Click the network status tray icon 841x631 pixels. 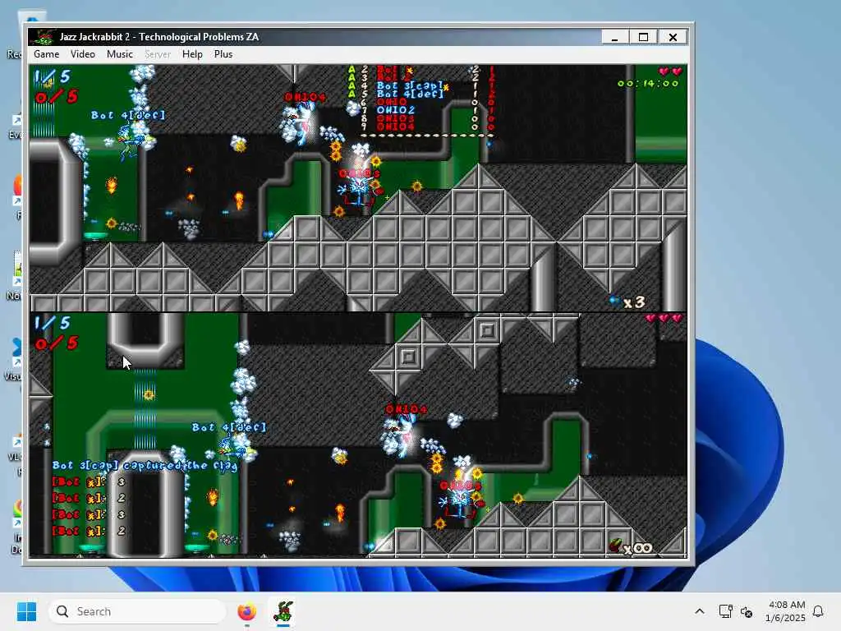tap(726, 611)
